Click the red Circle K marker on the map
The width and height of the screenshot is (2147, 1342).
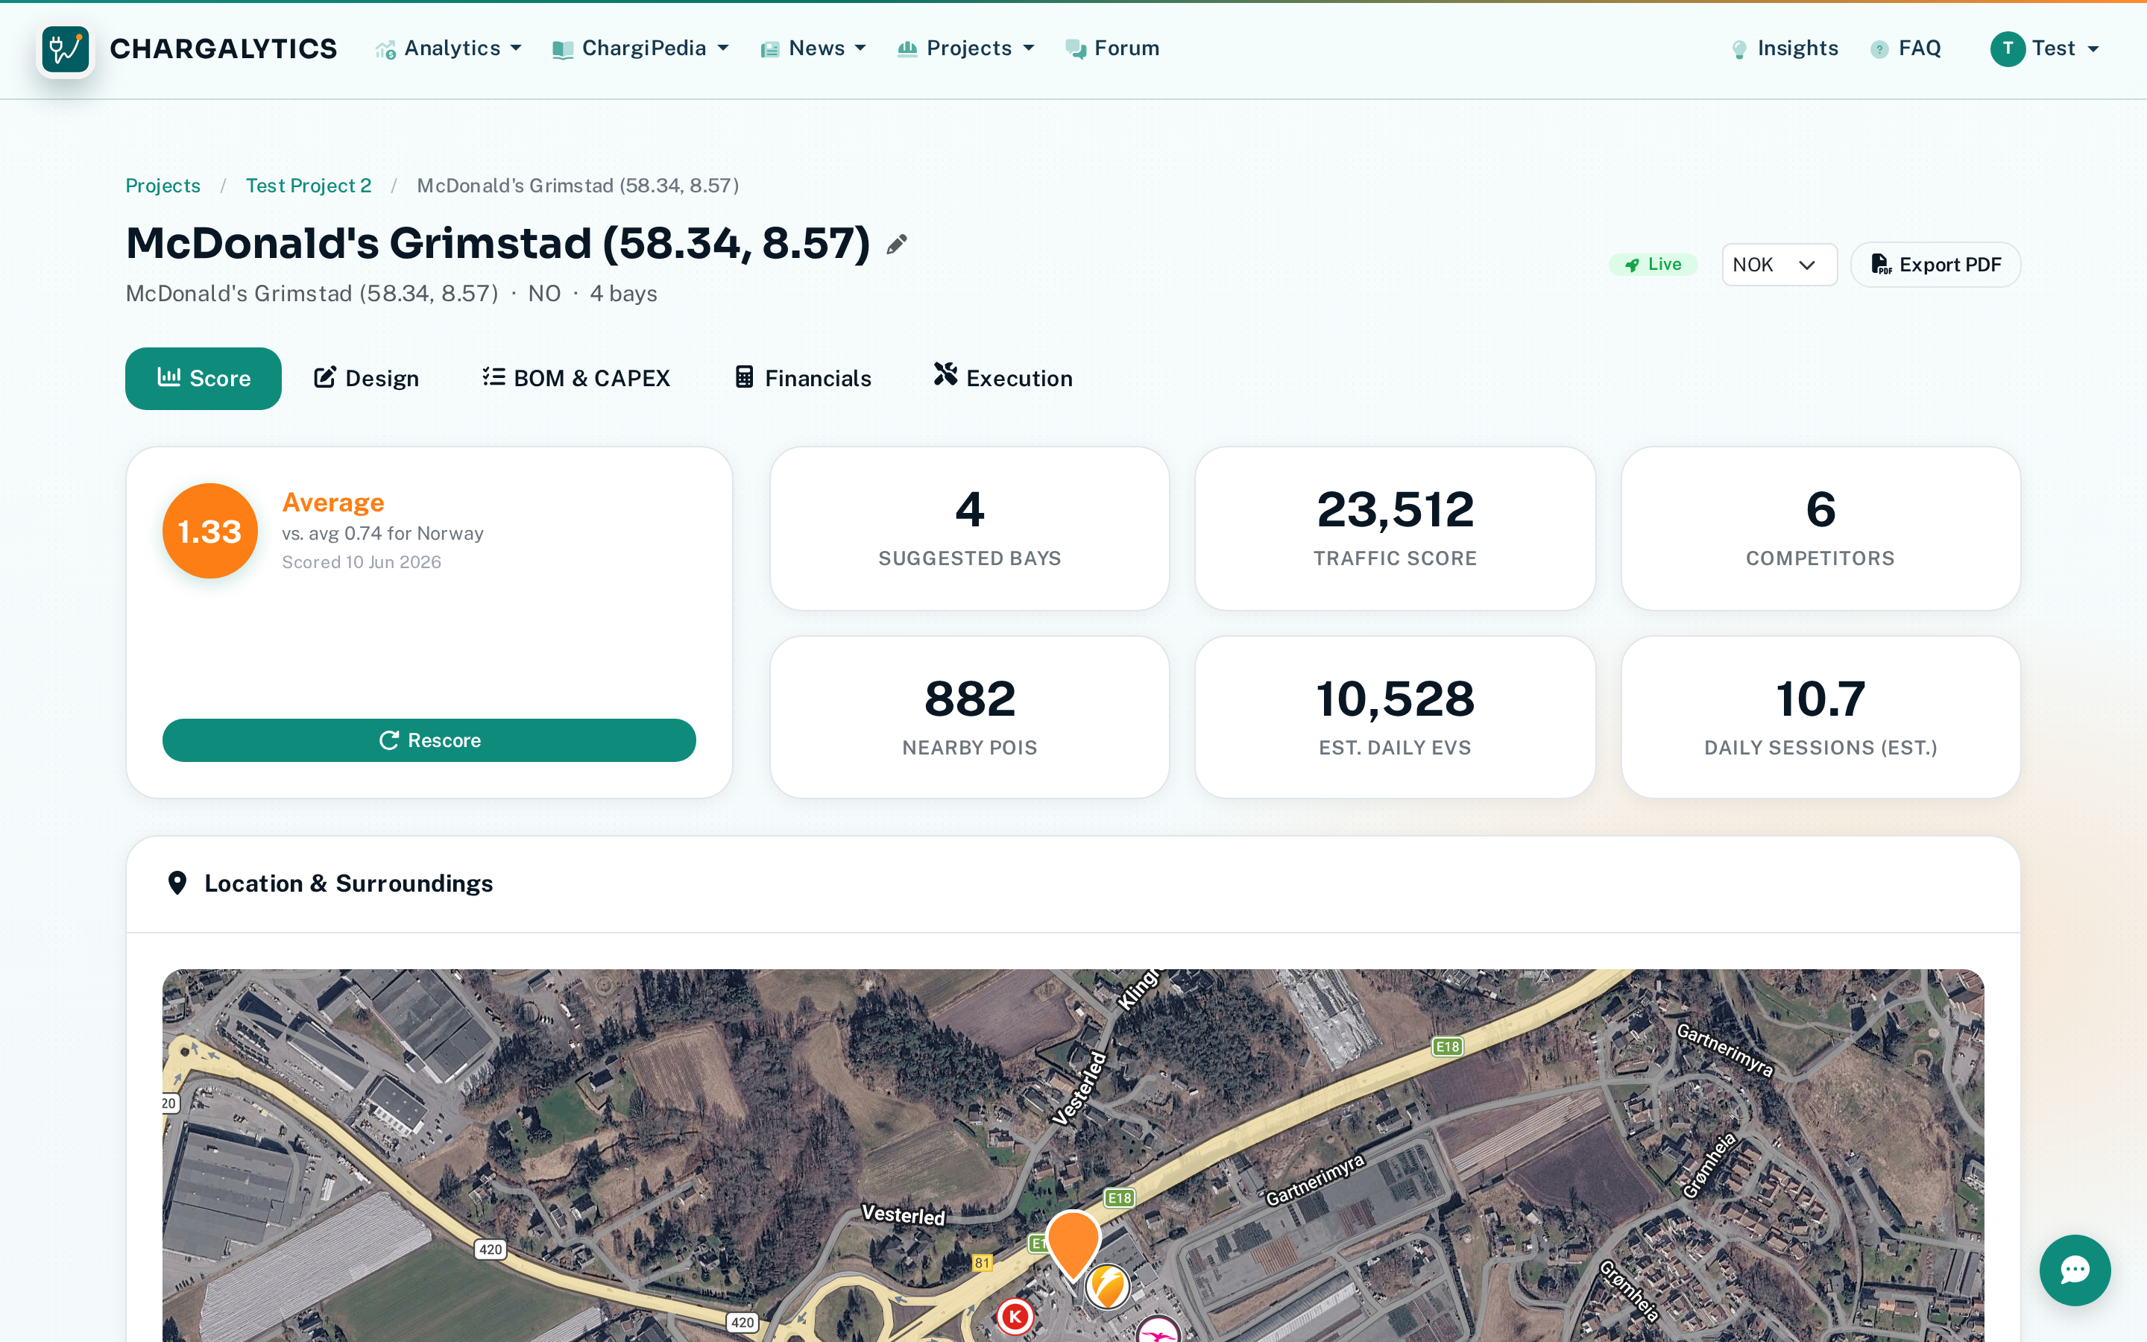tap(1015, 1317)
